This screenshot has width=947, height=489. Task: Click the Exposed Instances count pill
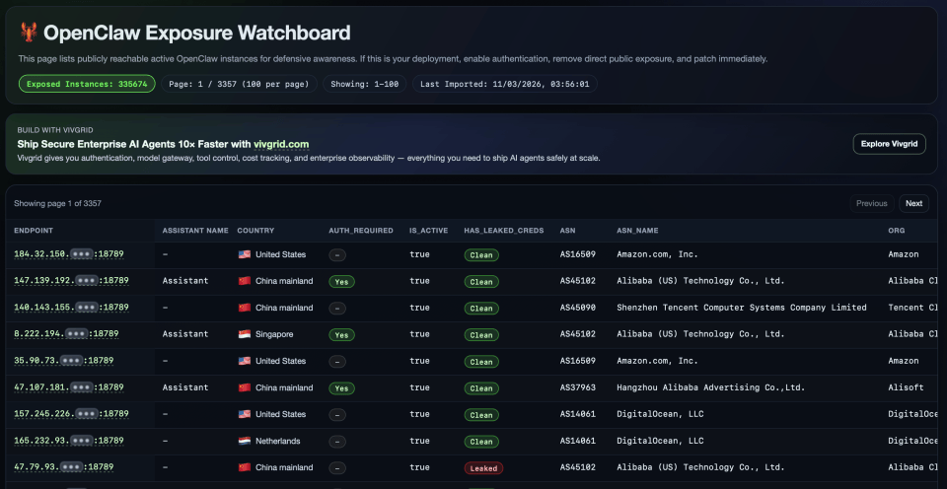[87, 84]
